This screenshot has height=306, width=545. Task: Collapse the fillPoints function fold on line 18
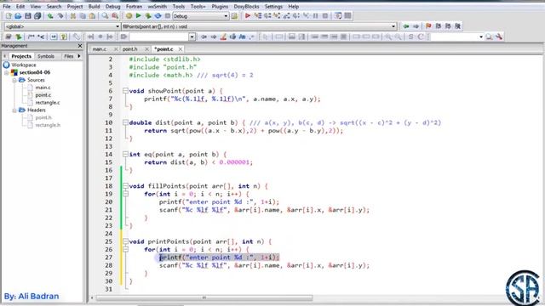click(125, 186)
